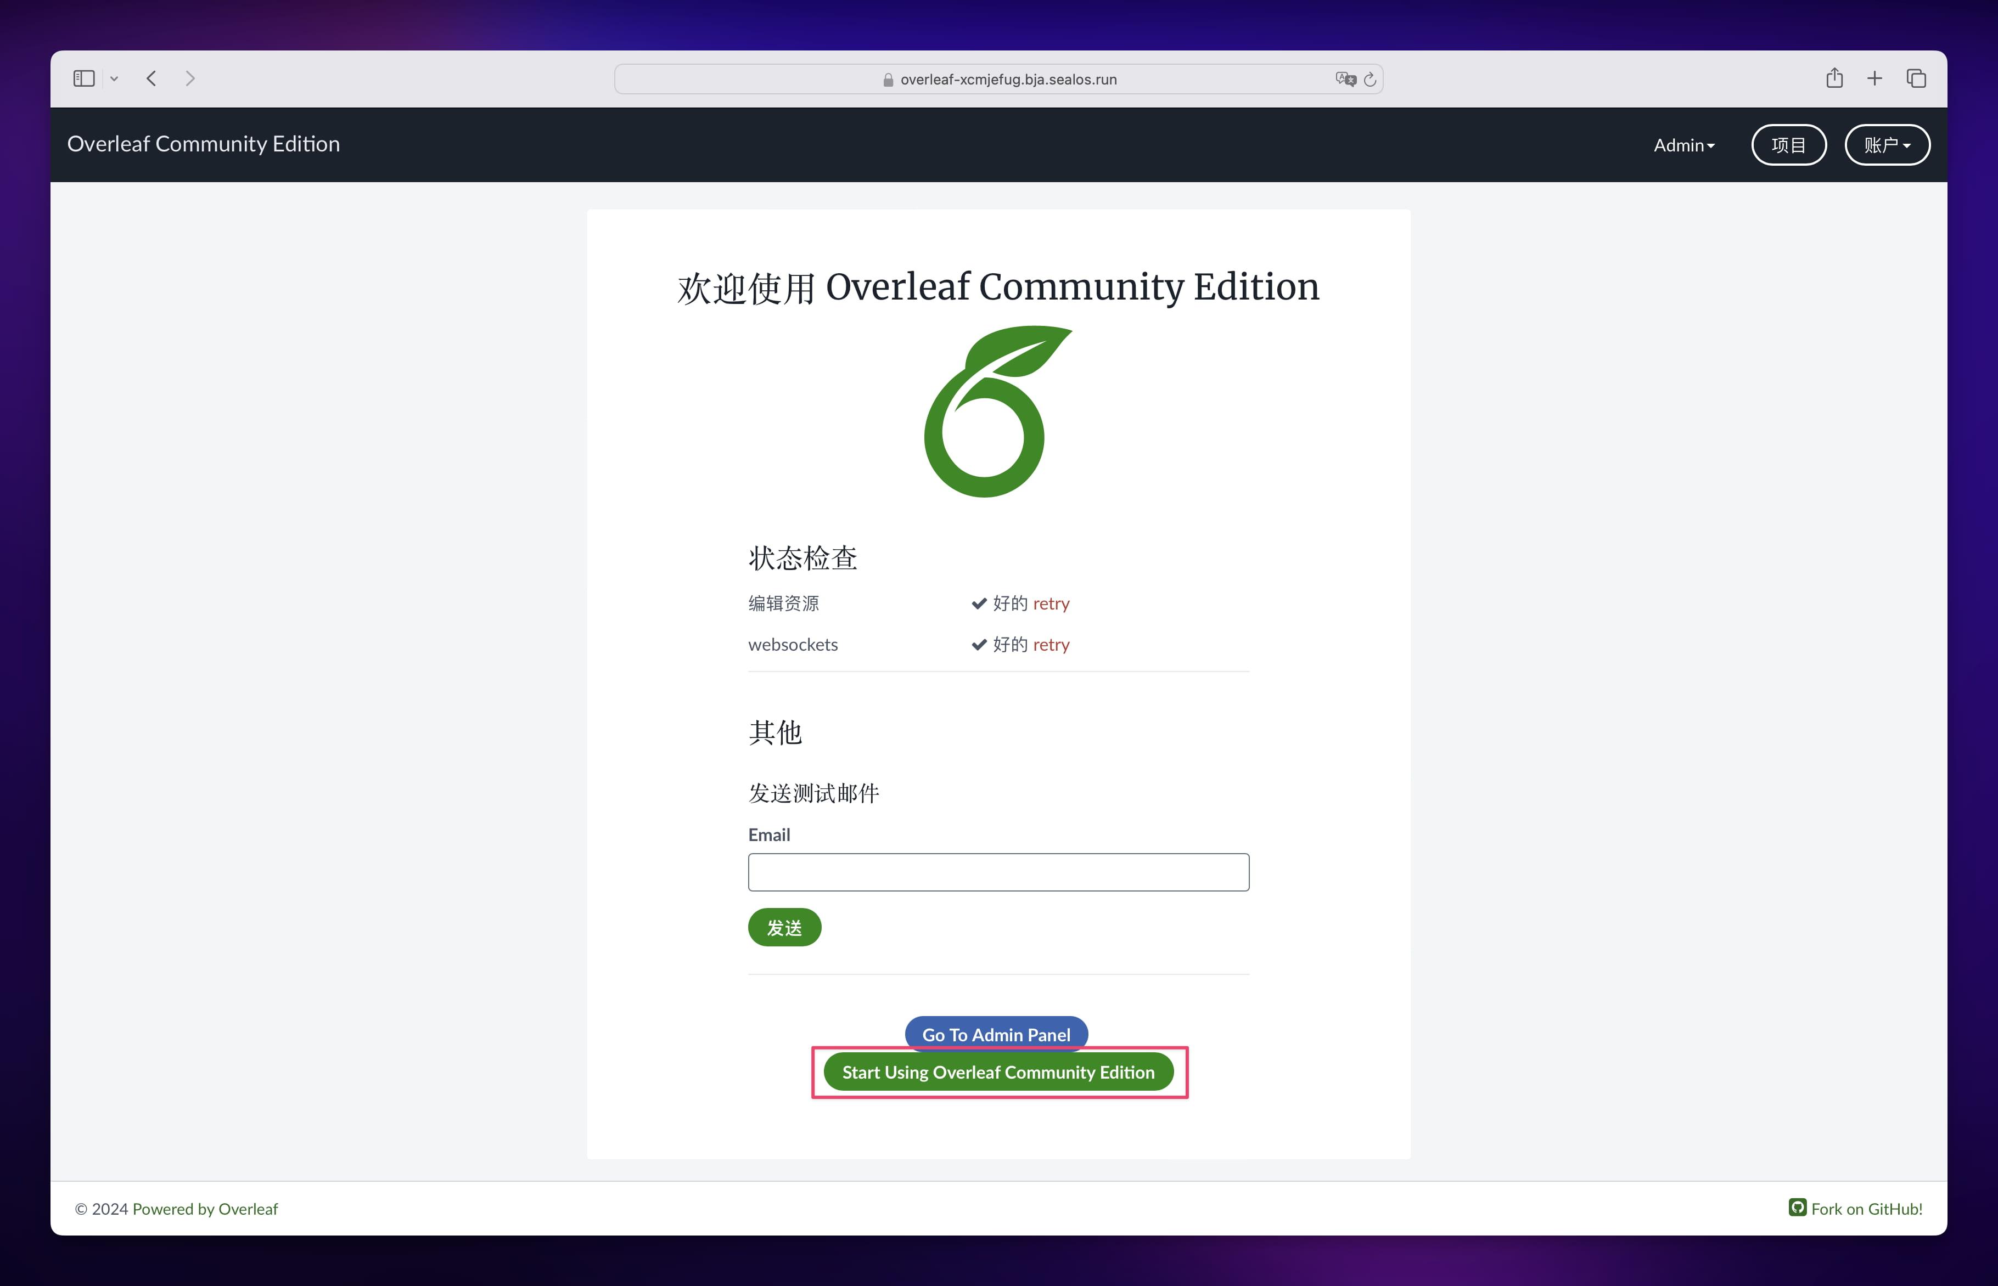The height and width of the screenshot is (1286, 1998).
Task: Click the share icon in browser toolbar
Action: 1834,78
